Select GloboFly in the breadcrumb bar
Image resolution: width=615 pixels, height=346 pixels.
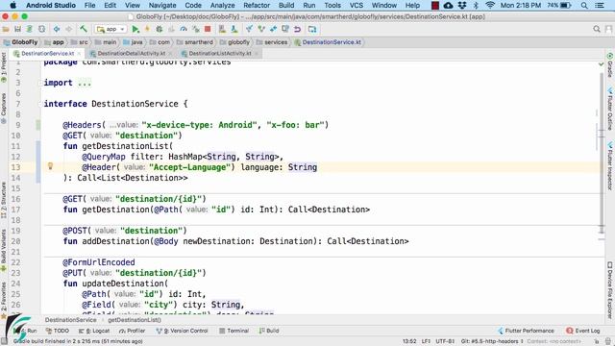pos(21,42)
